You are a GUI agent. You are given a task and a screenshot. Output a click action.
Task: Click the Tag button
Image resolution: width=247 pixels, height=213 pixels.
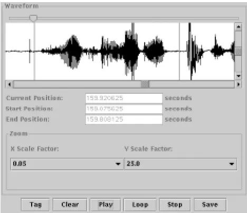point(35,205)
